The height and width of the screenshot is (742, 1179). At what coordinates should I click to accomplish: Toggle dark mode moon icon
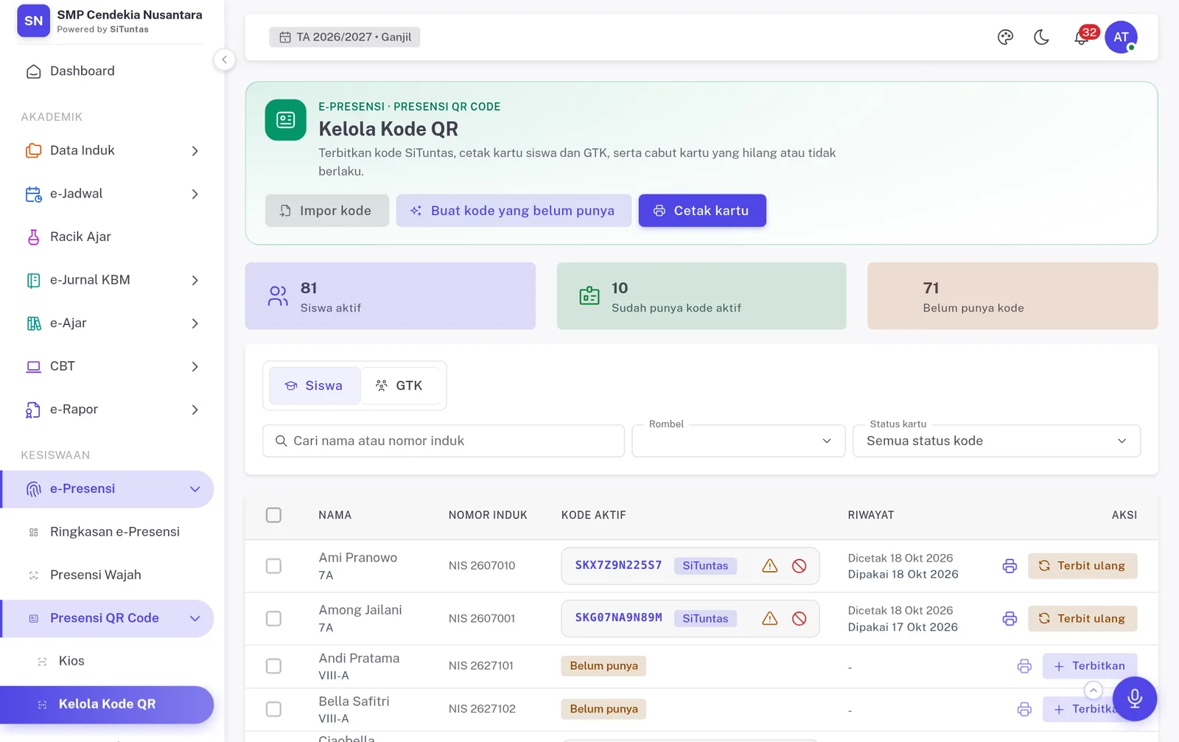1041,37
